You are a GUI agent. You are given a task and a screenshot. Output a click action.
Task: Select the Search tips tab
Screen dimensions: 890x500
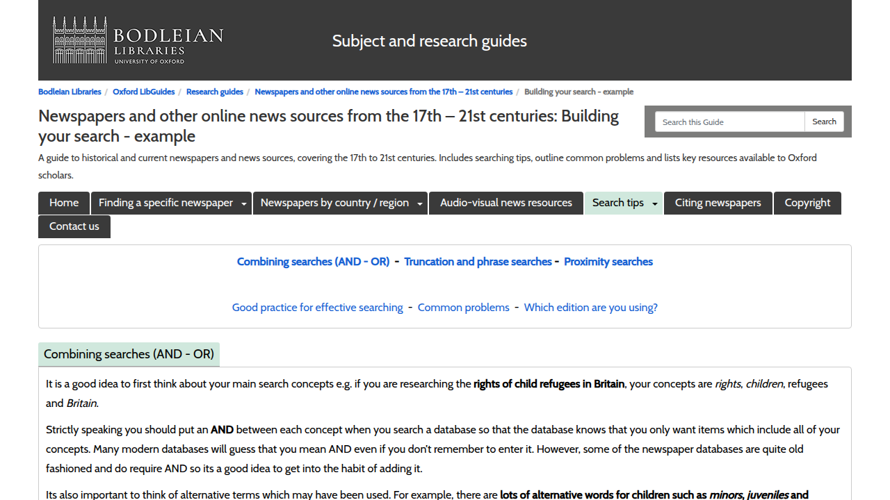point(618,203)
